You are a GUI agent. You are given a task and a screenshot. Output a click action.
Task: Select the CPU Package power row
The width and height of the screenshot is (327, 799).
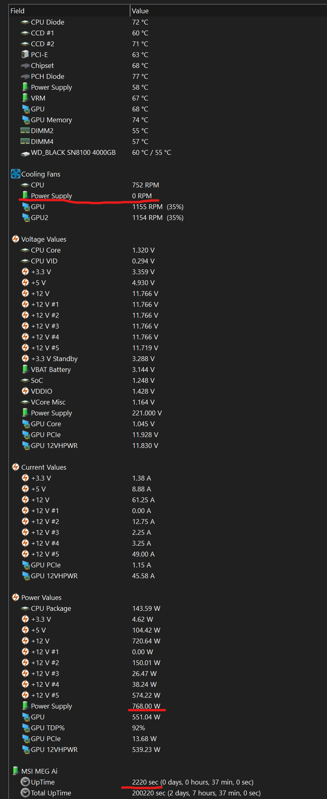[x=51, y=608]
